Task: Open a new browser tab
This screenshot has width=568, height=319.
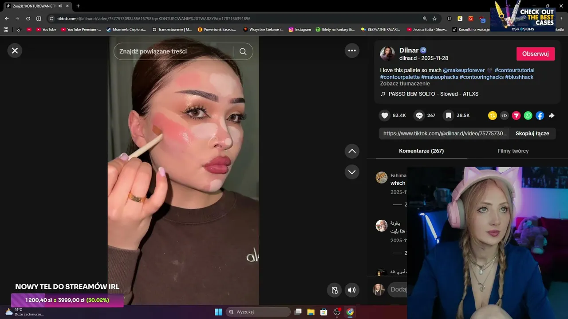Action: click(78, 6)
